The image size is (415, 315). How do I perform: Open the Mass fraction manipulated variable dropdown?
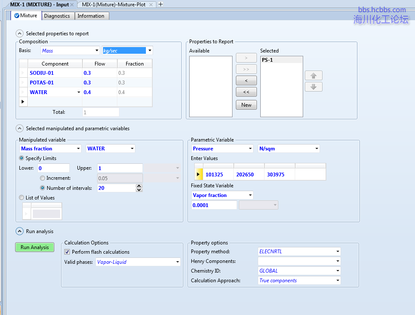(x=78, y=149)
